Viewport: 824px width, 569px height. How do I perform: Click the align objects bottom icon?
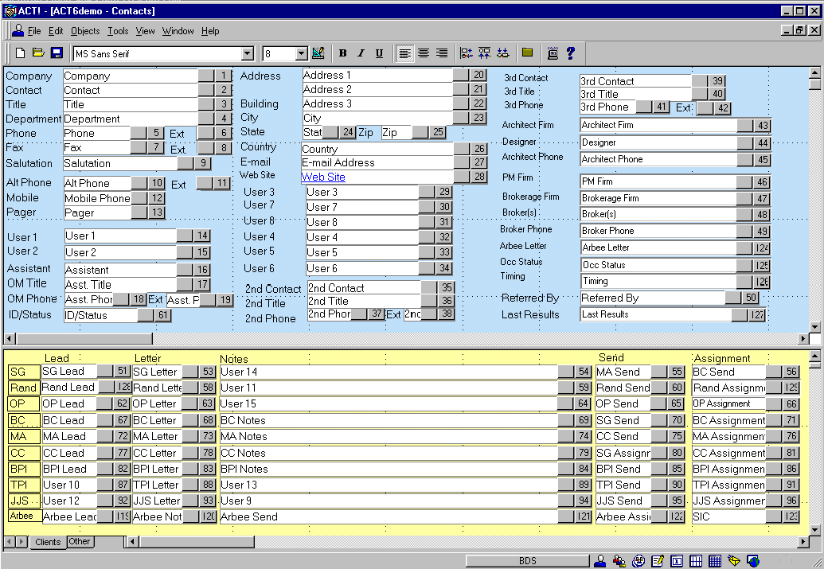[x=503, y=53]
